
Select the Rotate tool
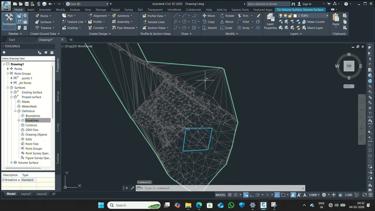coord(227,16)
